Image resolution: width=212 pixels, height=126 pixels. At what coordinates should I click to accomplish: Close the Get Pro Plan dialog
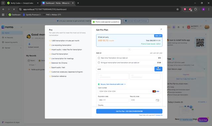tap(161, 29)
